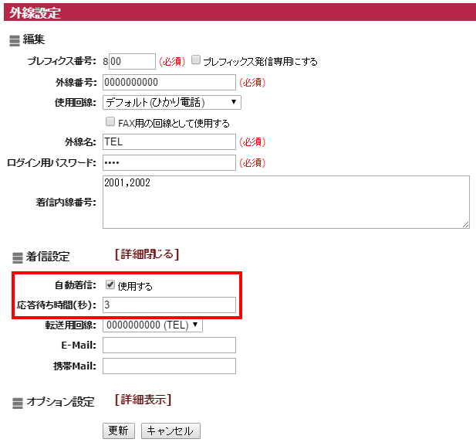Image resolution: width=476 pixels, height=446 pixels.
Task: Select the 外線名 field containing TEL
Action: [x=168, y=141]
